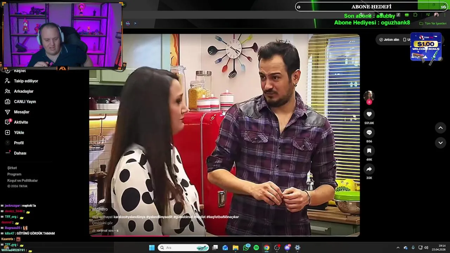Open Task View on taskbar
Image resolution: width=450 pixels, height=253 pixels.
pos(215,248)
